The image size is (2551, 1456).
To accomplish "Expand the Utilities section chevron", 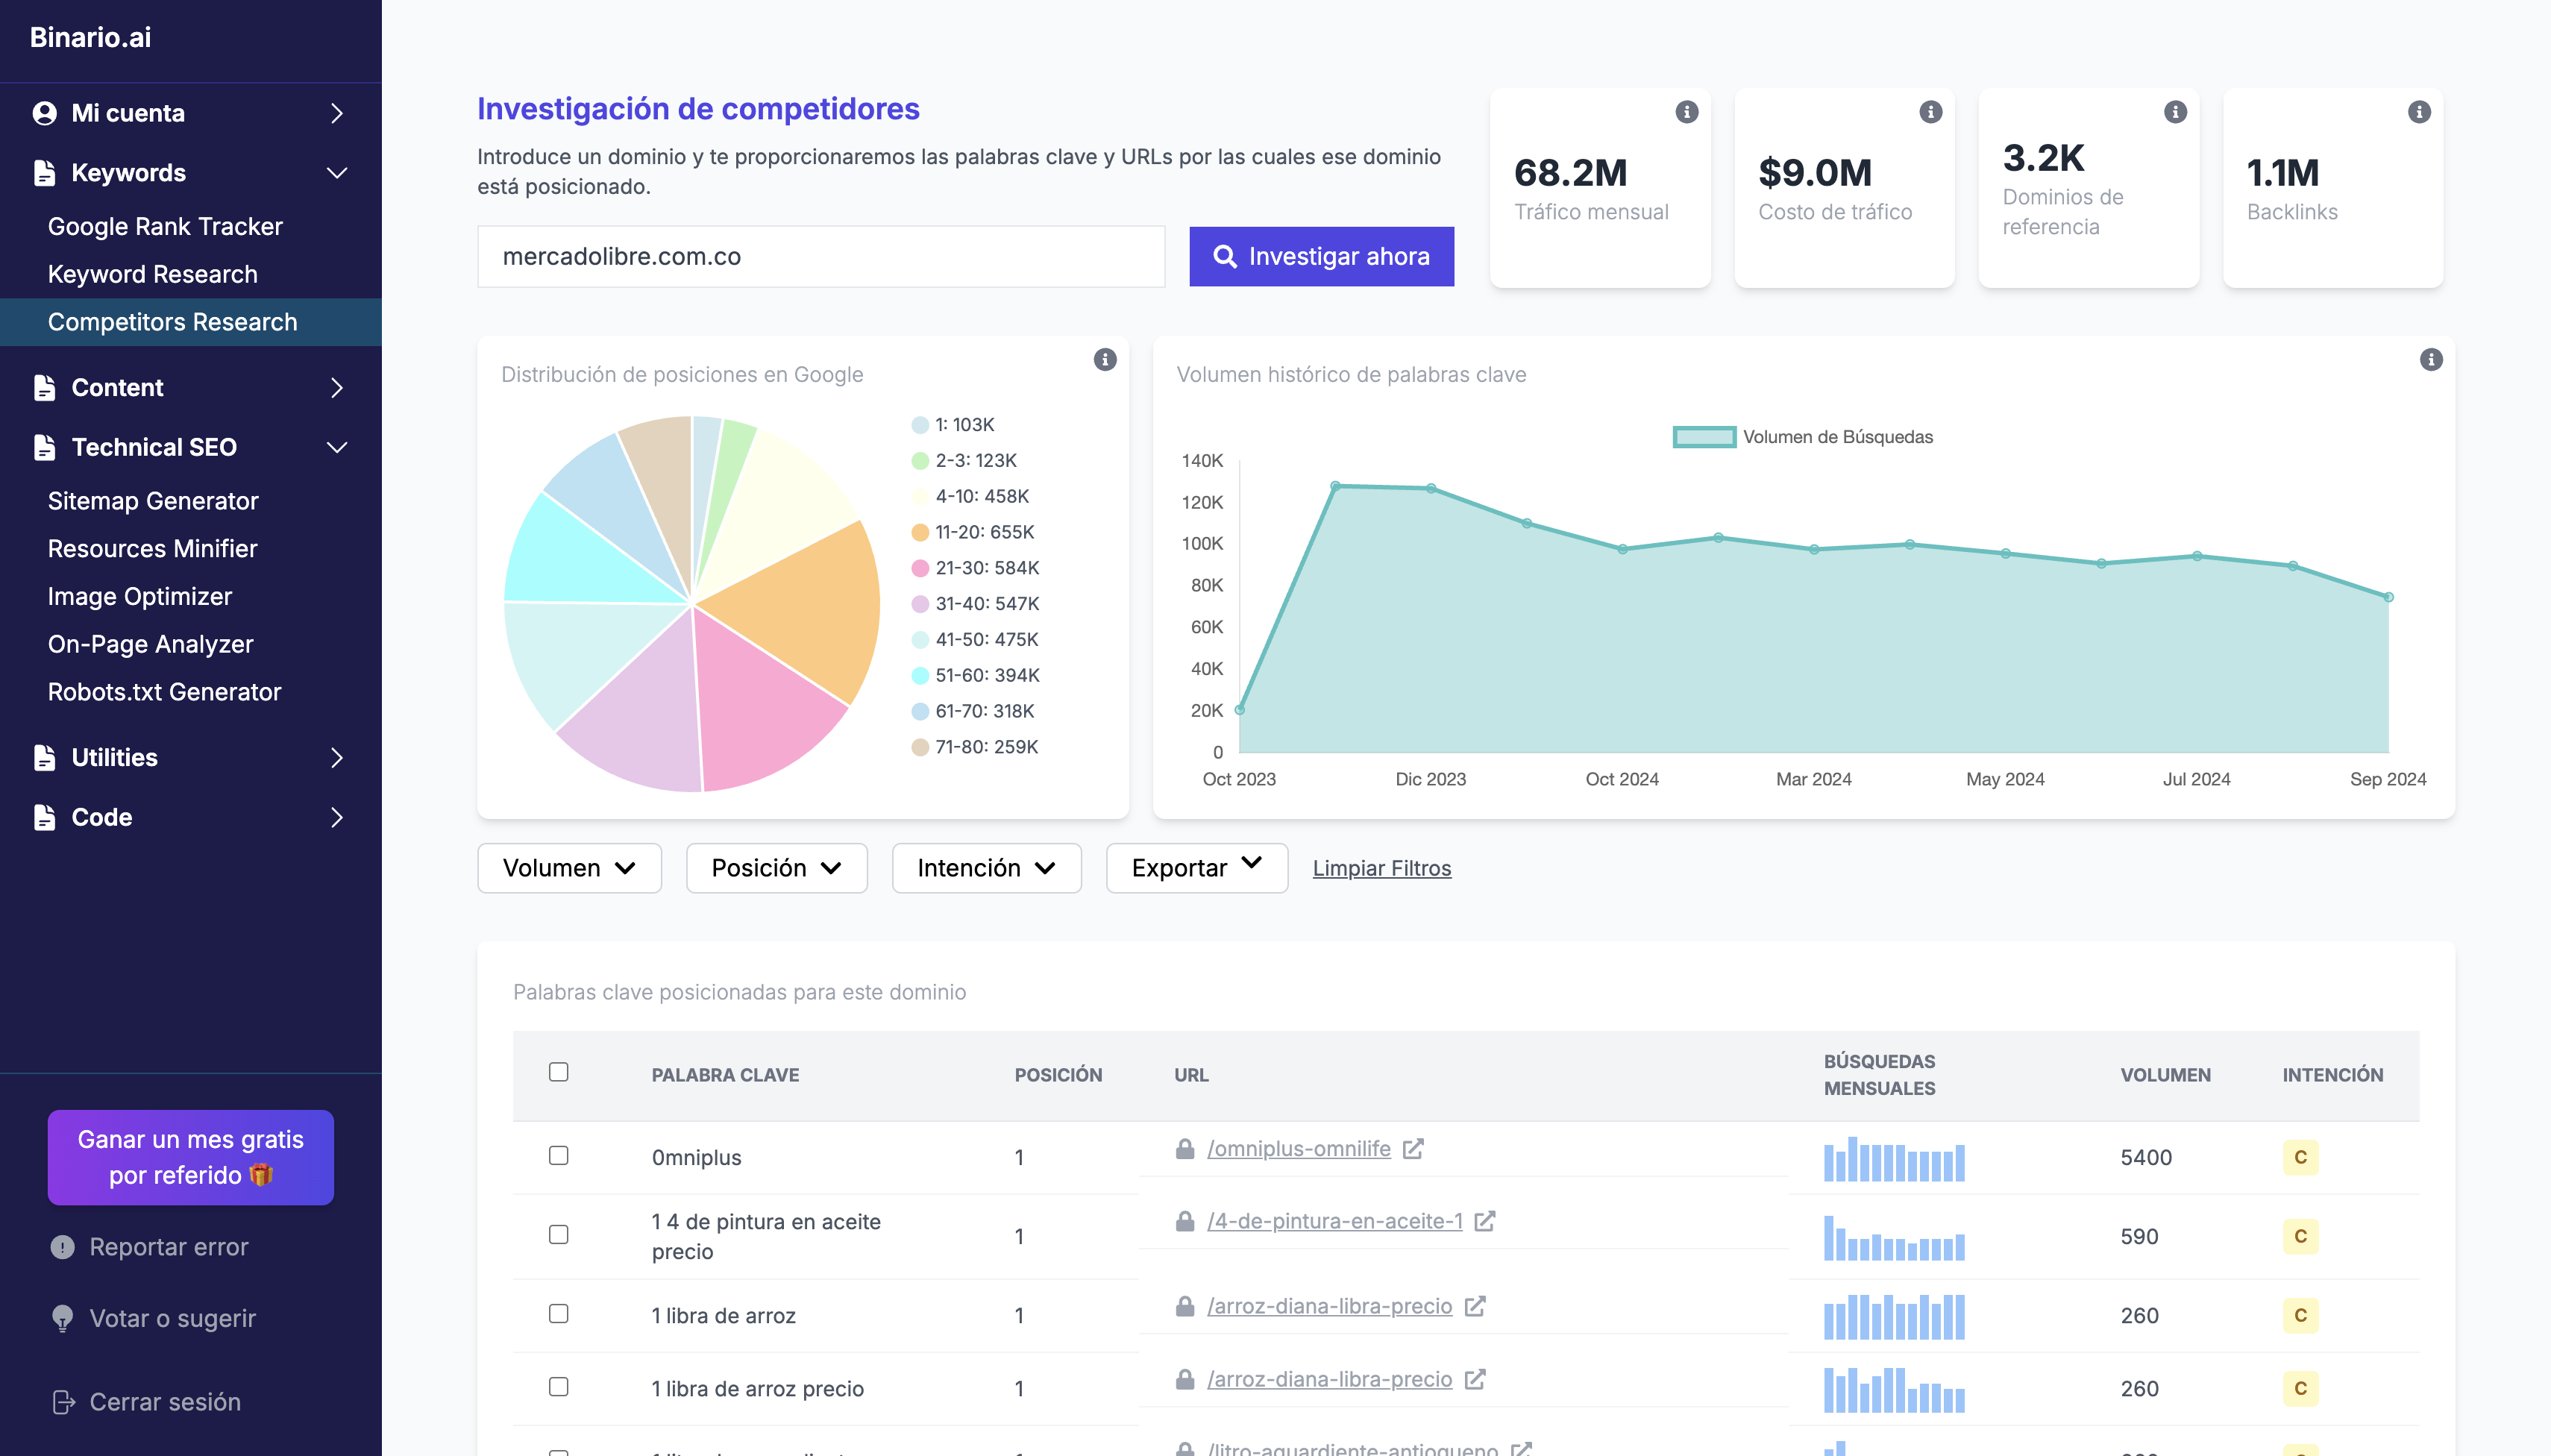I will [x=336, y=758].
